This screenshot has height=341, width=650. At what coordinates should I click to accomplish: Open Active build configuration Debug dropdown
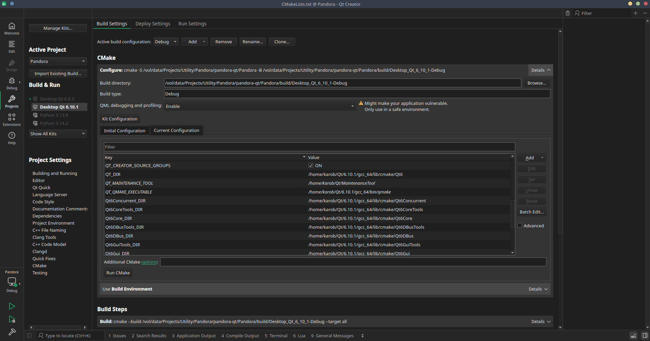[x=166, y=42]
